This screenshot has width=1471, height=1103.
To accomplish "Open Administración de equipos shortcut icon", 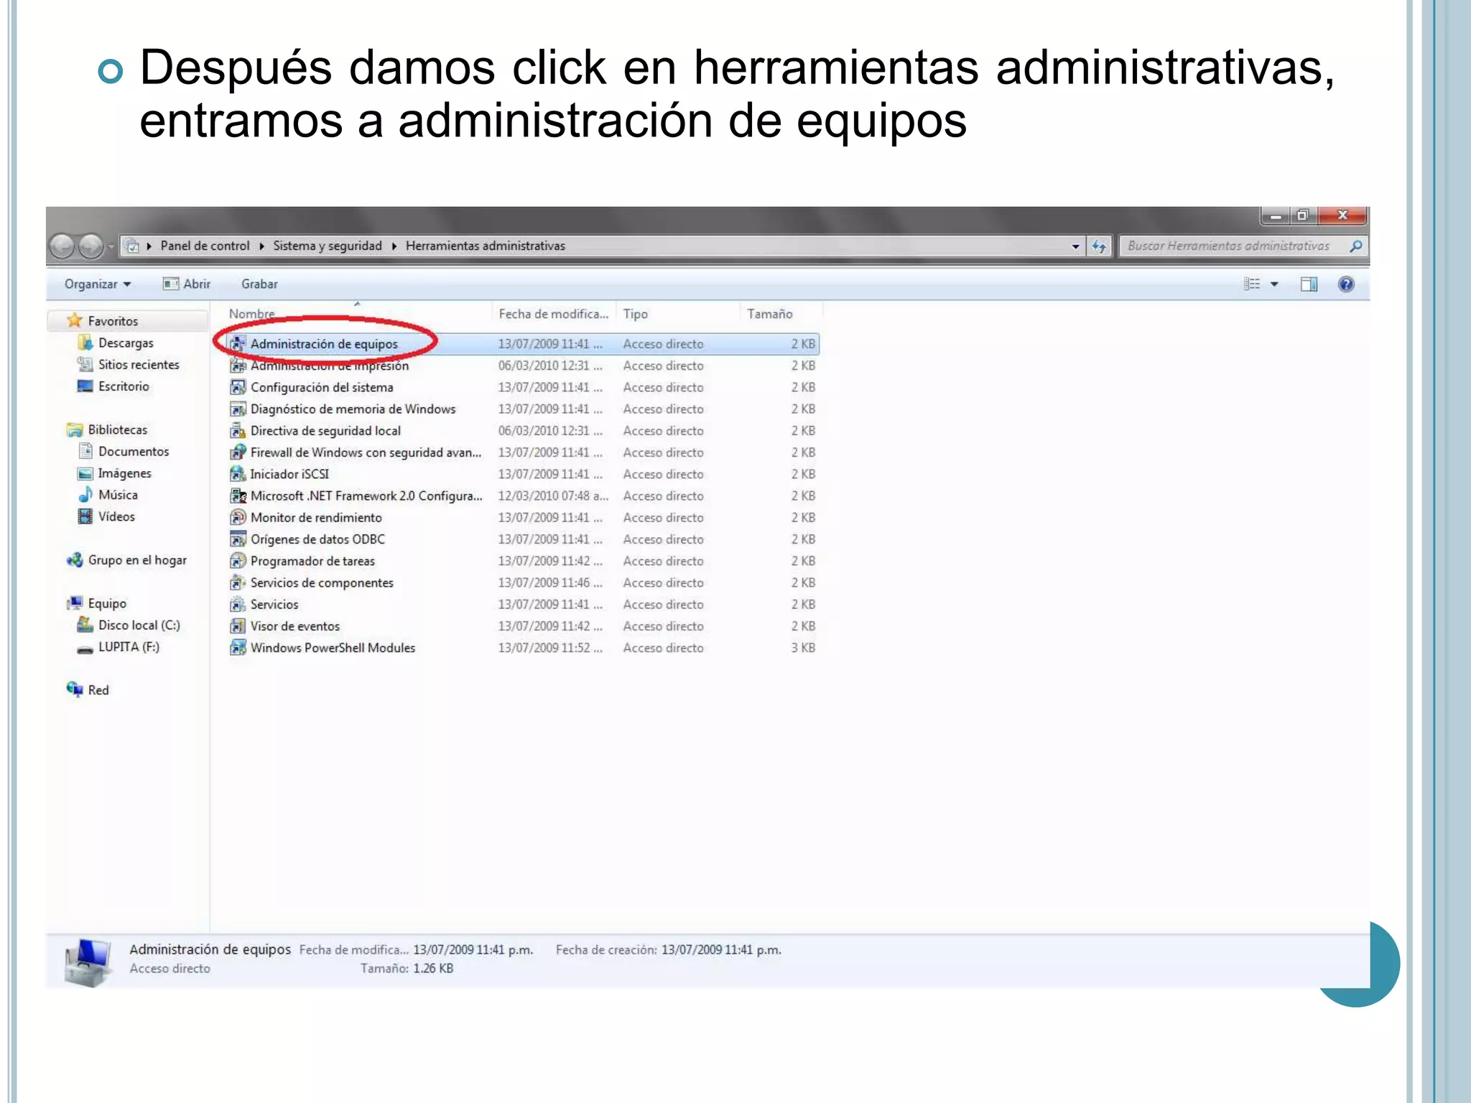I will coord(237,344).
